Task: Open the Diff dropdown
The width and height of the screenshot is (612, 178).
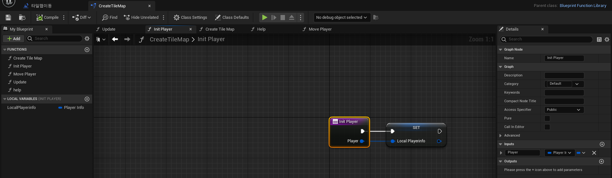Action: point(82,18)
